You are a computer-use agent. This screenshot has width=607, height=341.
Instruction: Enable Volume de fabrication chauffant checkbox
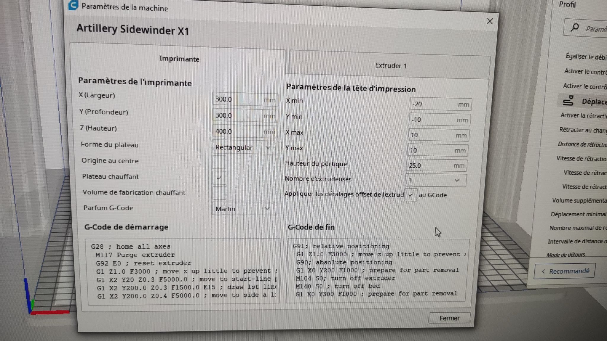point(219,193)
